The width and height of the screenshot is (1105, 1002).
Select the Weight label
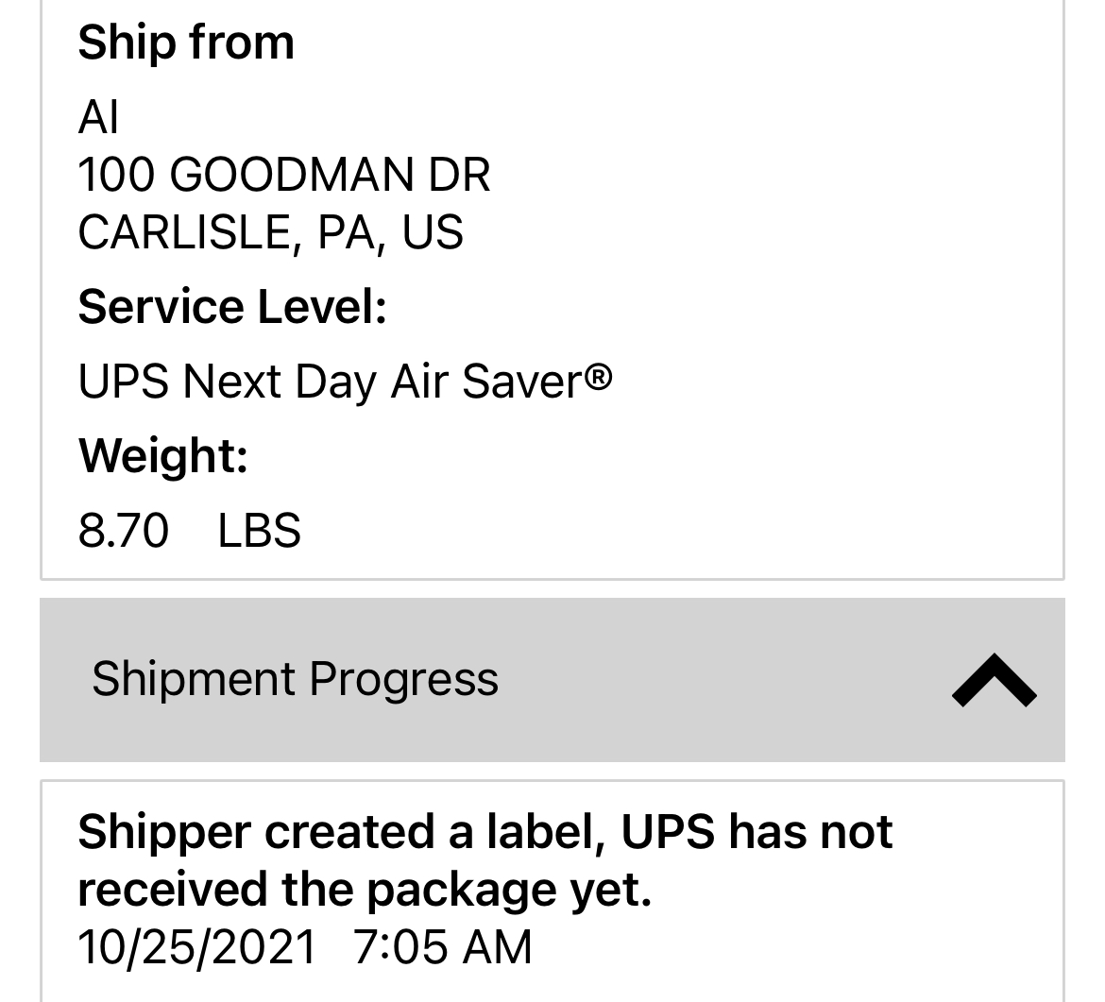coord(162,455)
